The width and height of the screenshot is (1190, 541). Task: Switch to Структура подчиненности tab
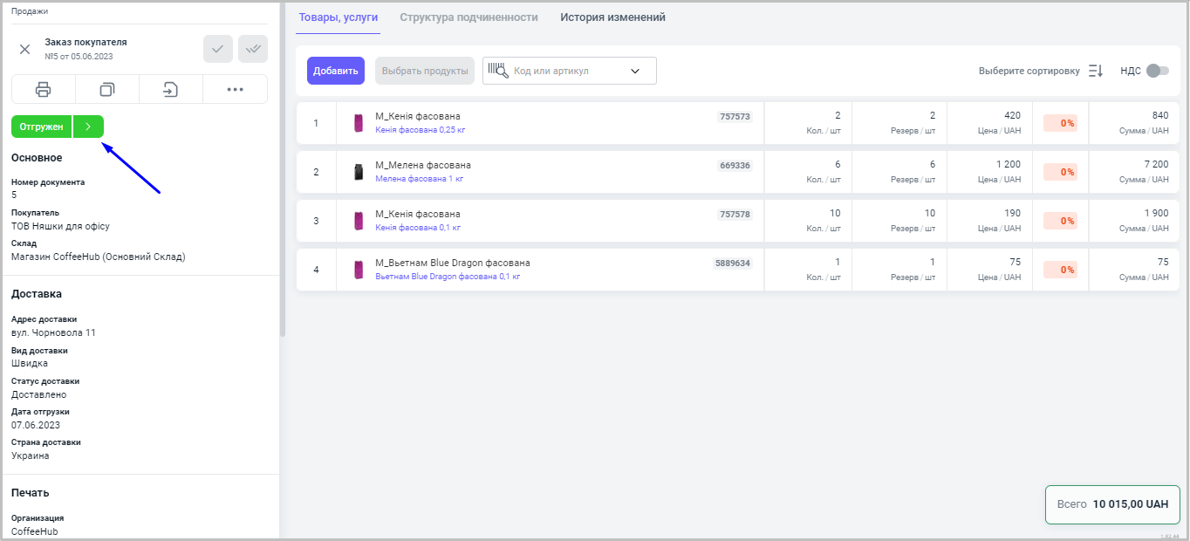[x=468, y=17]
